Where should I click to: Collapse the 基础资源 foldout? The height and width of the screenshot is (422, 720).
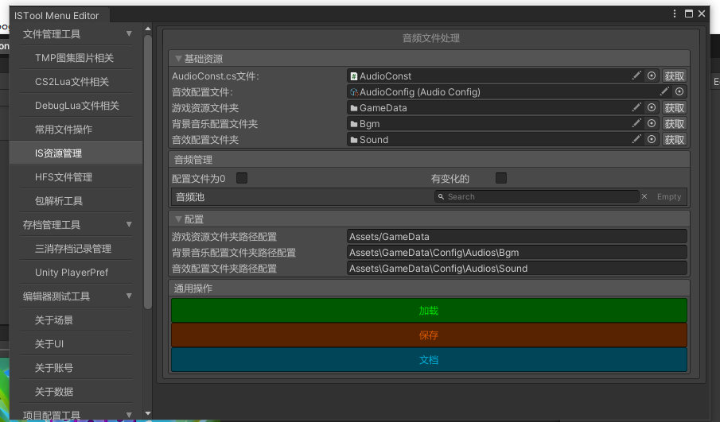[x=178, y=59]
